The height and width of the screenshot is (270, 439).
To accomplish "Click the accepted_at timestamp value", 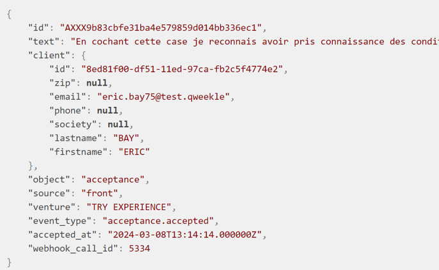I will click(186, 234).
